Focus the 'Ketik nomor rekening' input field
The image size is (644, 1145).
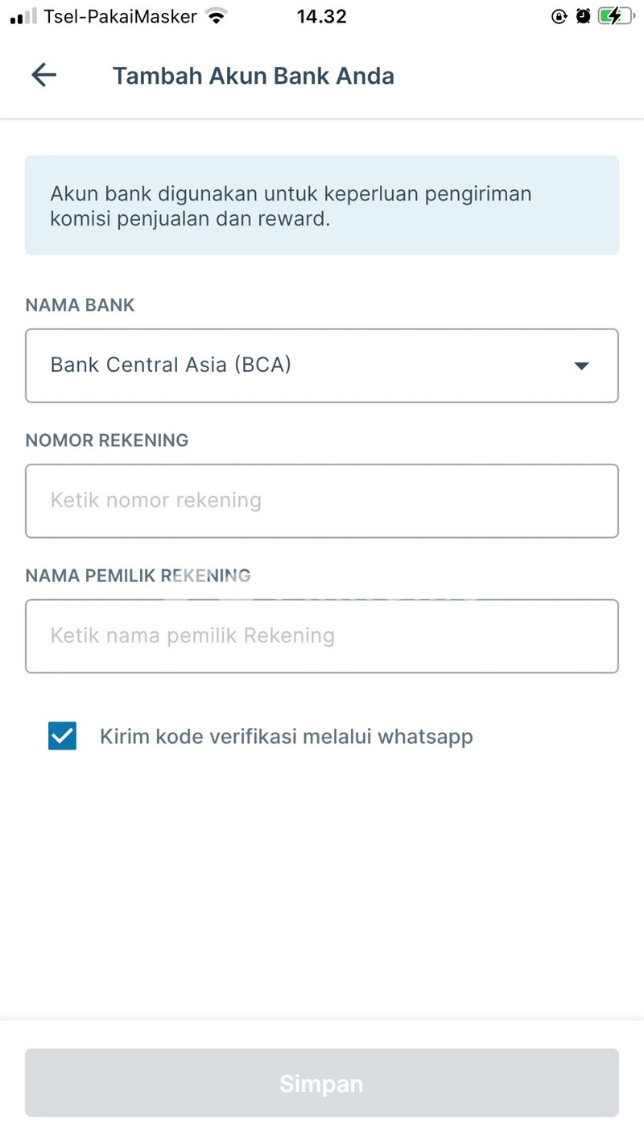pos(321,501)
